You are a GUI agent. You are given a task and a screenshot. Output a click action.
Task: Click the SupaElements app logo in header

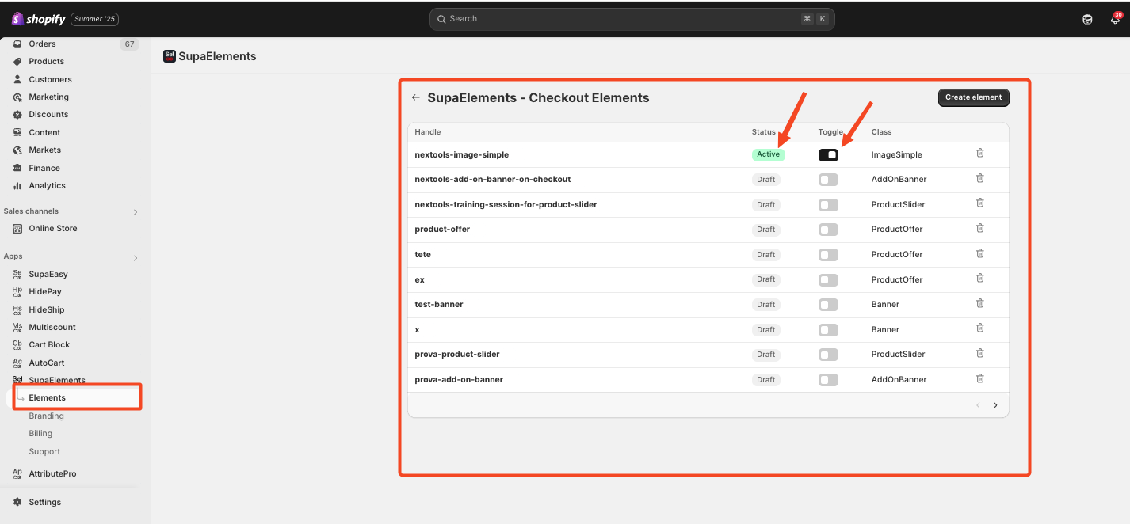click(169, 56)
